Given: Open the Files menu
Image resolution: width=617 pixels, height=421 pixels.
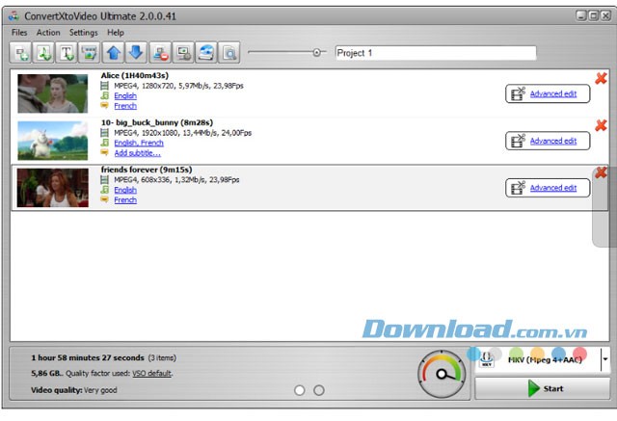Looking at the screenshot, I should [19, 33].
